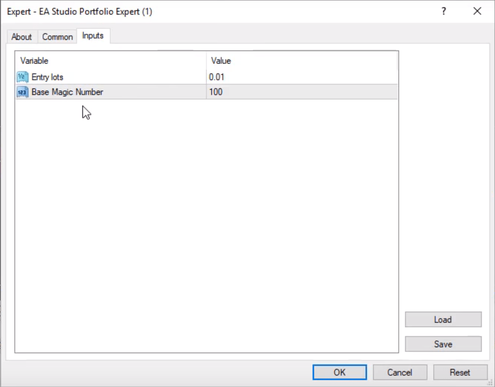Click the Entry lots decimal type icon
495x387 pixels.
[x=22, y=77]
